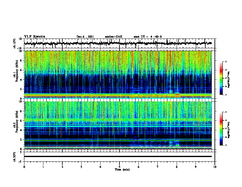Select the "start UT = 4 : 40: 0" text
This screenshot has height=187, width=242.
click(x=148, y=37)
